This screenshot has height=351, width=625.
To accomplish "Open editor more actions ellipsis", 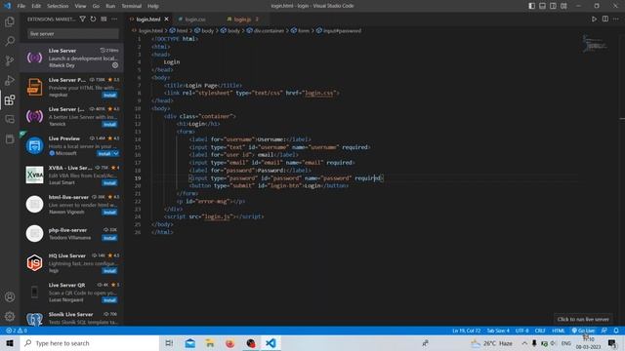I will 616,19.
